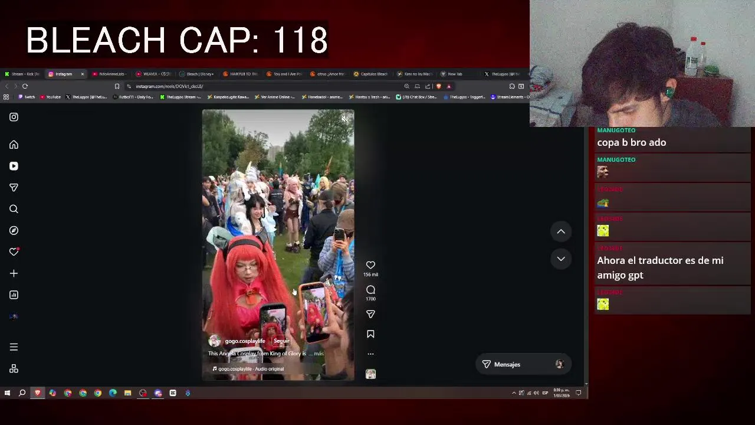The width and height of the screenshot is (755, 425).
Task: Open notifications heart in the sidebar
Action: coord(14,252)
